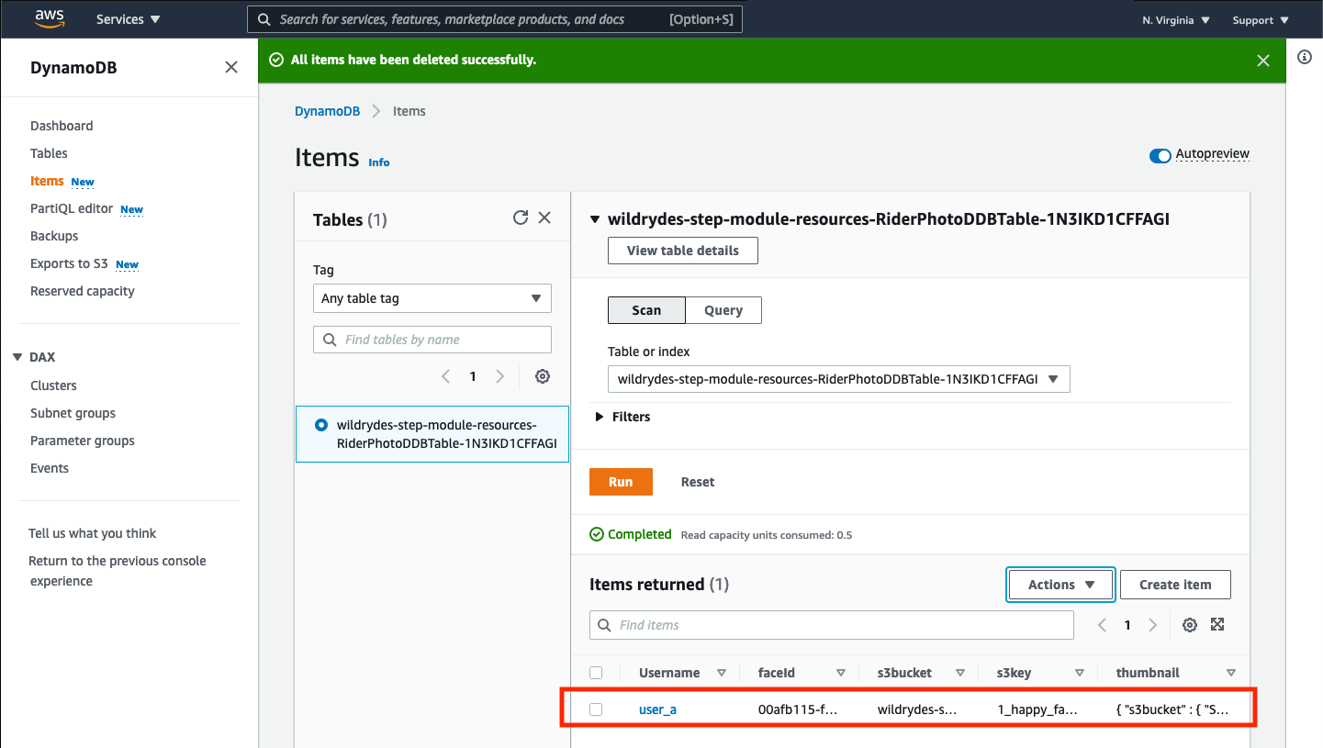The image size is (1323, 748).
Task: Sort by s3bucket column
Action: [x=960, y=673]
